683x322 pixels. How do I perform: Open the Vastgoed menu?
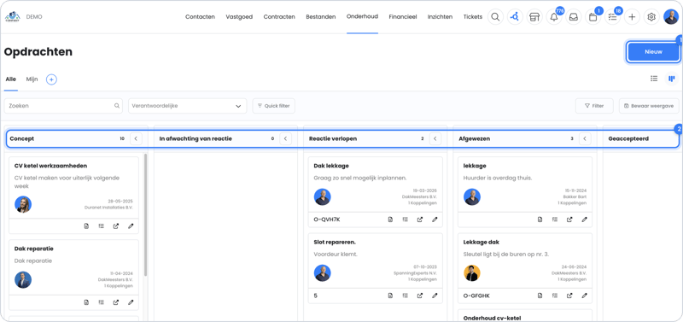point(239,17)
